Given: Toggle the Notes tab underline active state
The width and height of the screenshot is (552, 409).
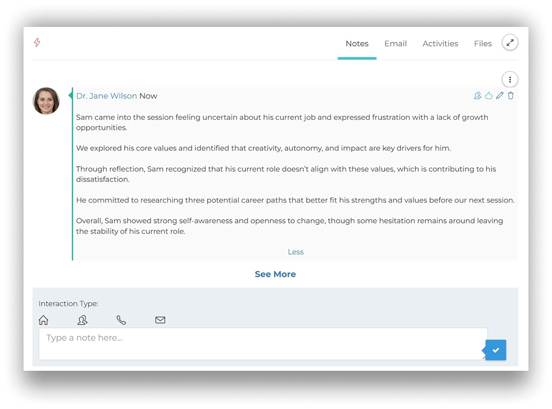Looking at the screenshot, I should pyautogui.click(x=357, y=44).
